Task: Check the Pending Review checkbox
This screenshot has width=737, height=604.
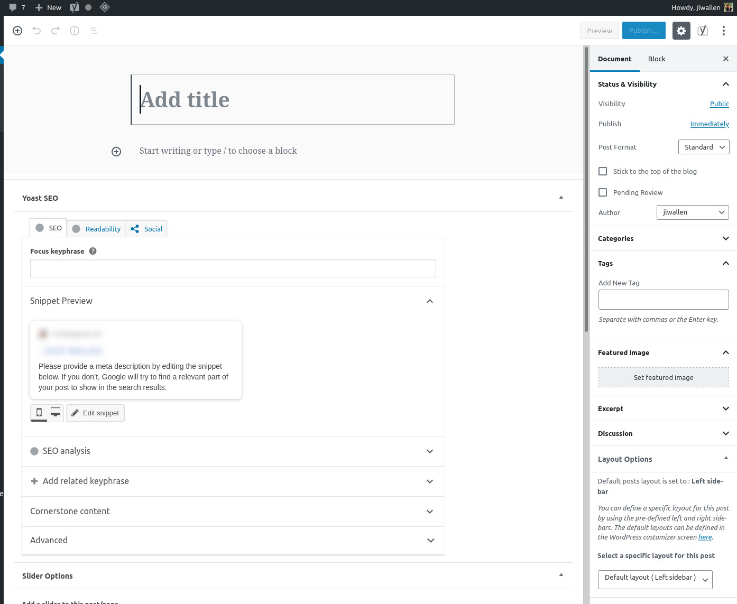Action: [x=603, y=192]
